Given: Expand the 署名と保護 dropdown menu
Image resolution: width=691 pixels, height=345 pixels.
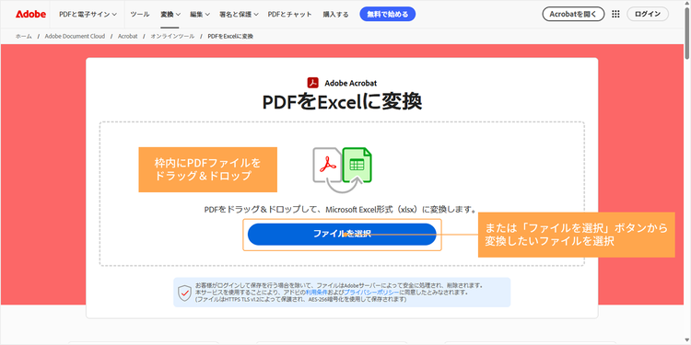Looking at the screenshot, I should pos(240,14).
